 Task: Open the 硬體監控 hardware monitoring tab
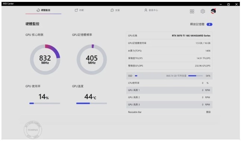[43, 10]
